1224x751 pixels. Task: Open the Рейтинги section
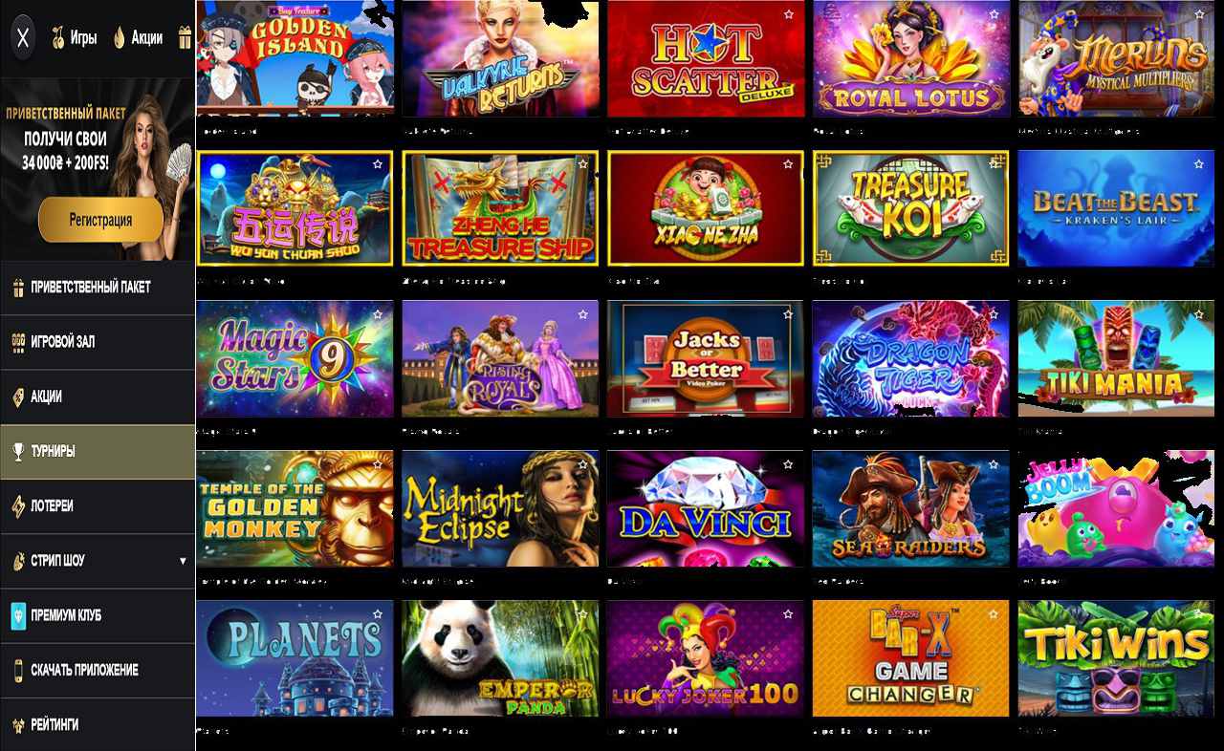[98, 724]
